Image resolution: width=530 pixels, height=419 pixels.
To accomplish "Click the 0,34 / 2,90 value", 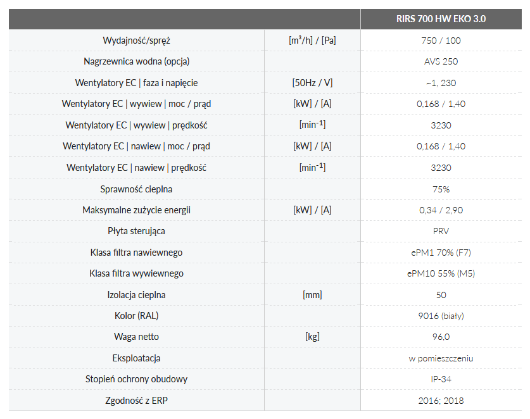I will tap(441, 210).
